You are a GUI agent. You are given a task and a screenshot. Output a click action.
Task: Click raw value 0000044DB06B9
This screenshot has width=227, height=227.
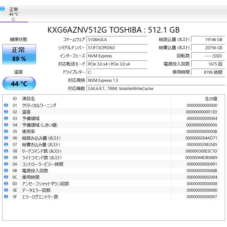(x=201, y=157)
